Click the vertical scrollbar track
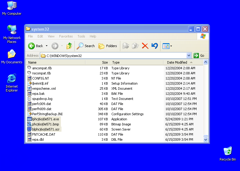Screen dimensions: 240x171 (x=205, y=100)
